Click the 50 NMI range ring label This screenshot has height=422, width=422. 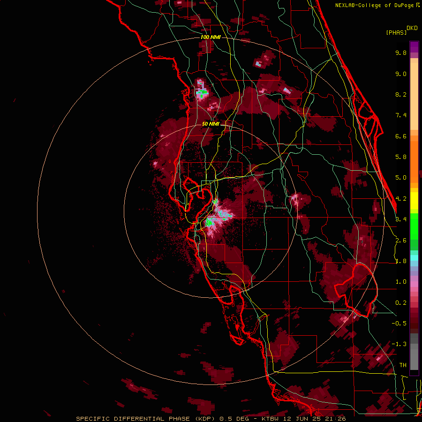(x=211, y=124)
